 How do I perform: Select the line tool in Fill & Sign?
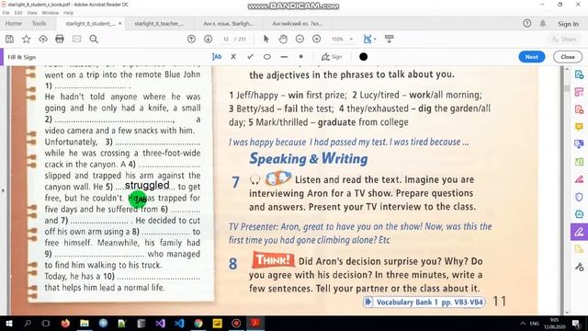coord(284,57)
